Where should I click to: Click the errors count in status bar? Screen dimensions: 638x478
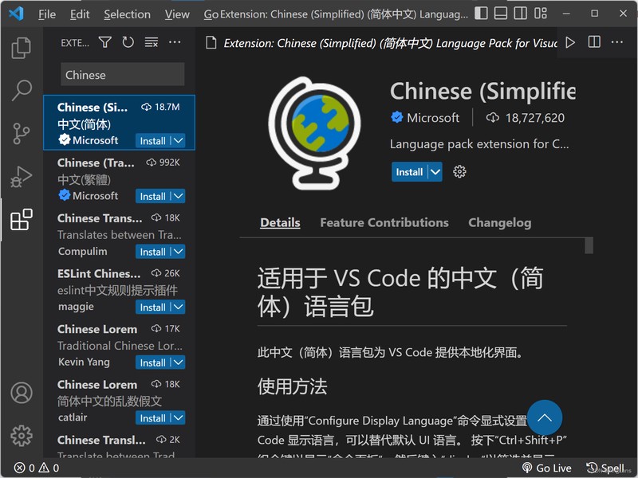click(x=25, y=468)
